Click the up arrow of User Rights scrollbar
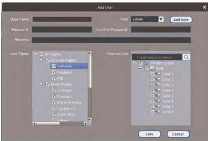 [x=90, y=53]
